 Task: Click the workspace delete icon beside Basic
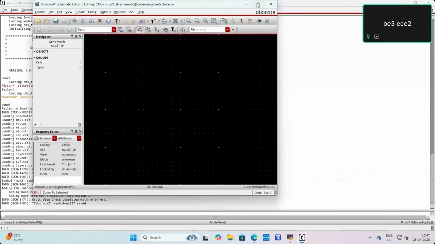coord(128,29)
